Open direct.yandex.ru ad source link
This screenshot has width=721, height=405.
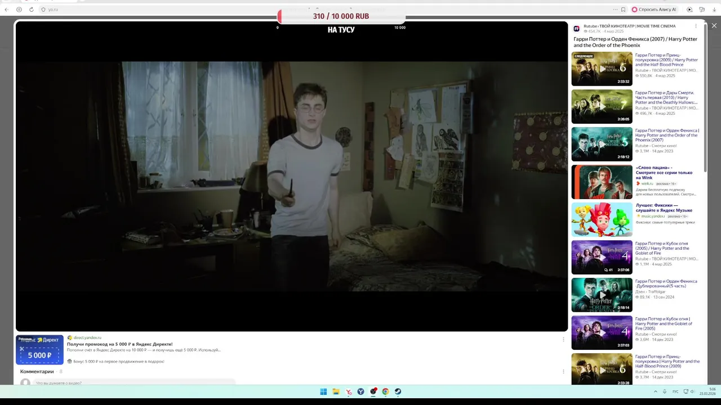pos(87,337)
